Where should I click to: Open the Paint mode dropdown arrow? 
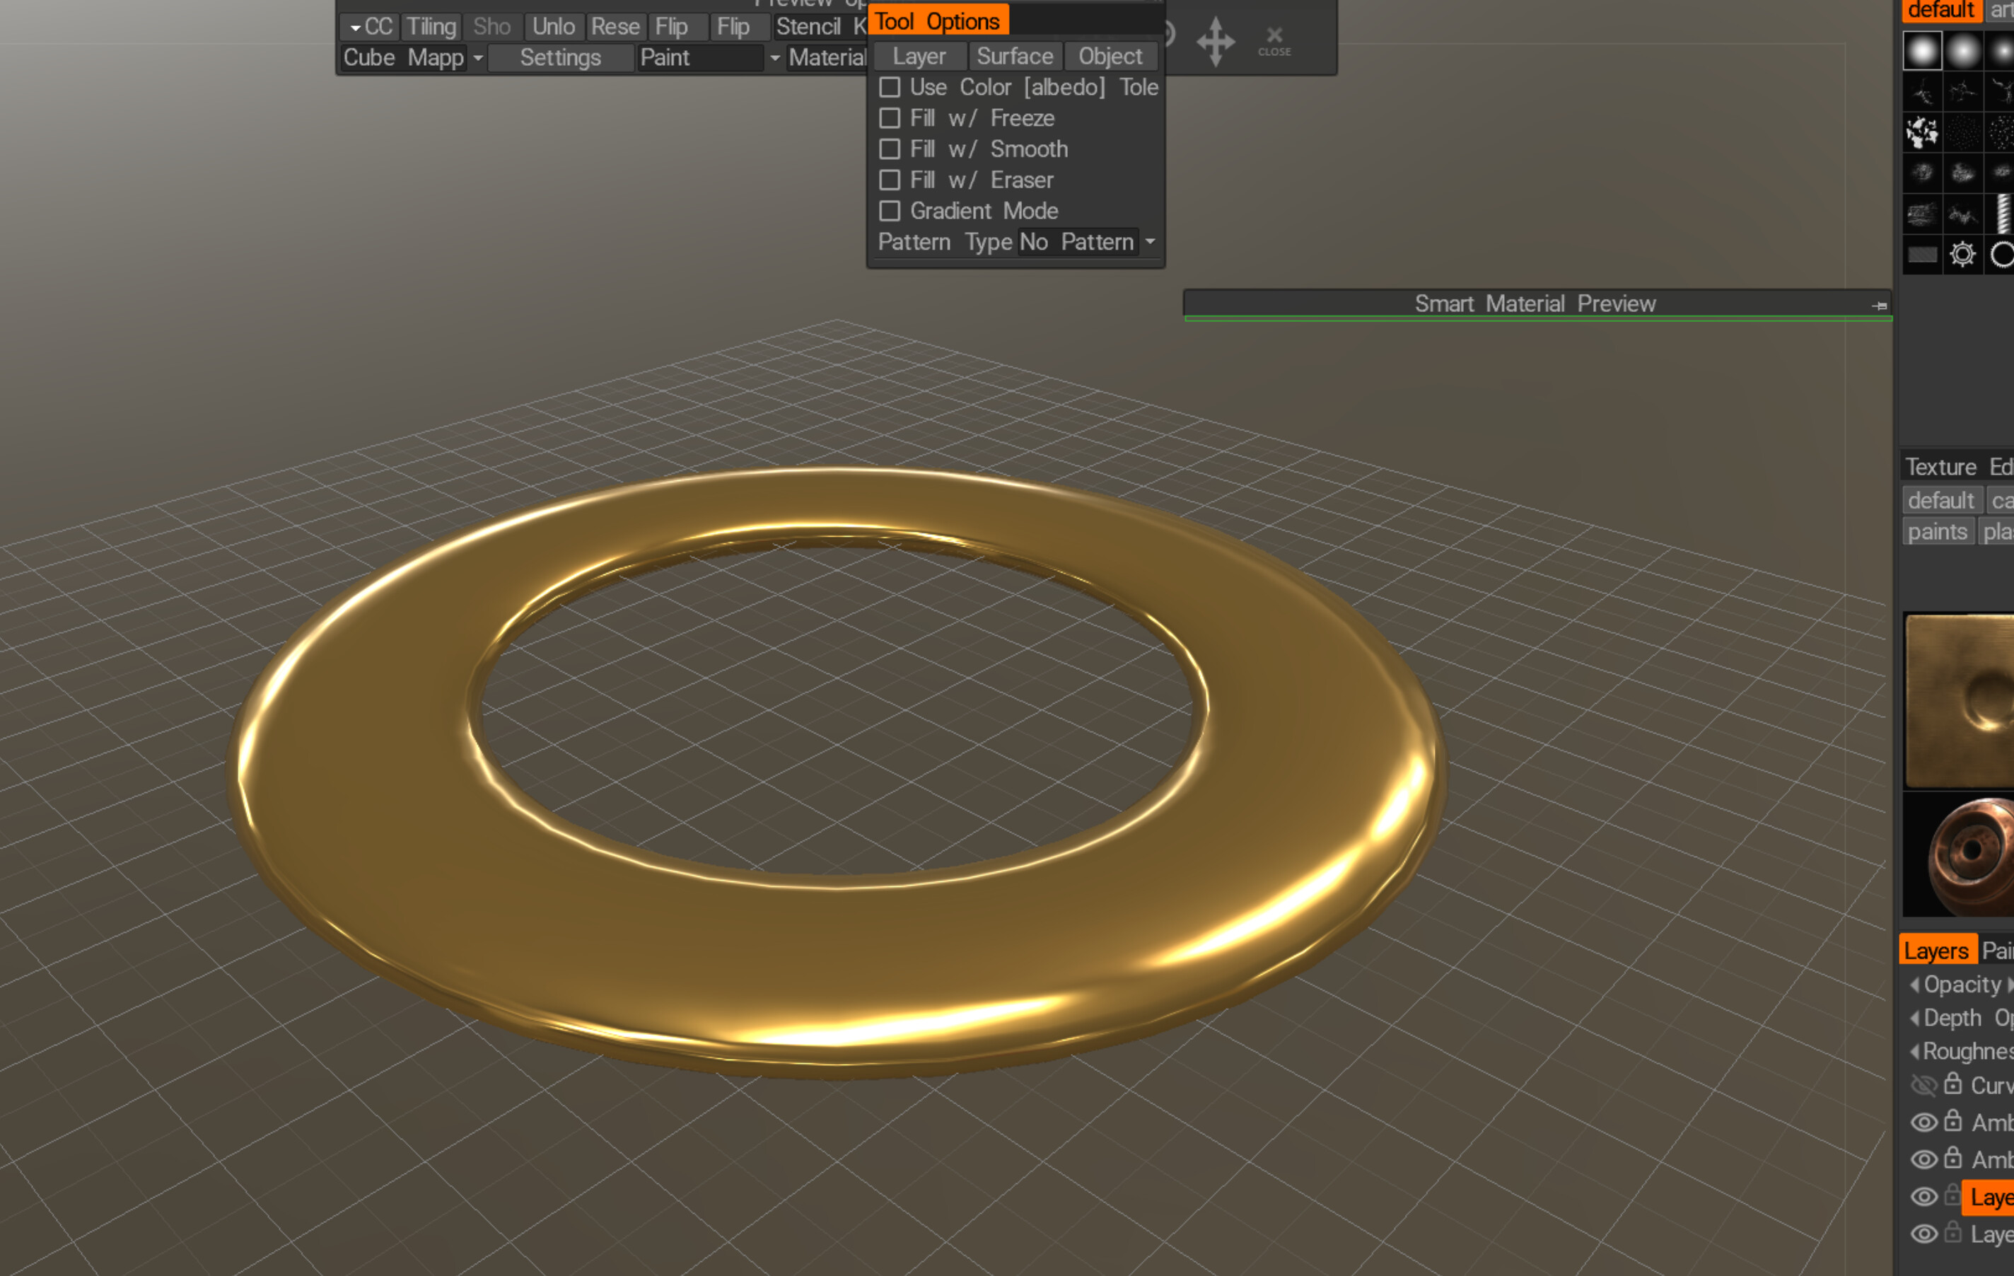point(774,58)
